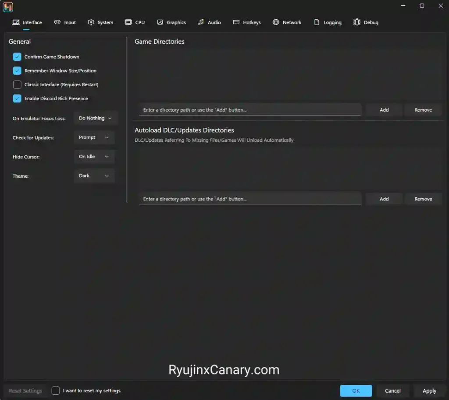Switch to the Audio tab

pos(209,22)
